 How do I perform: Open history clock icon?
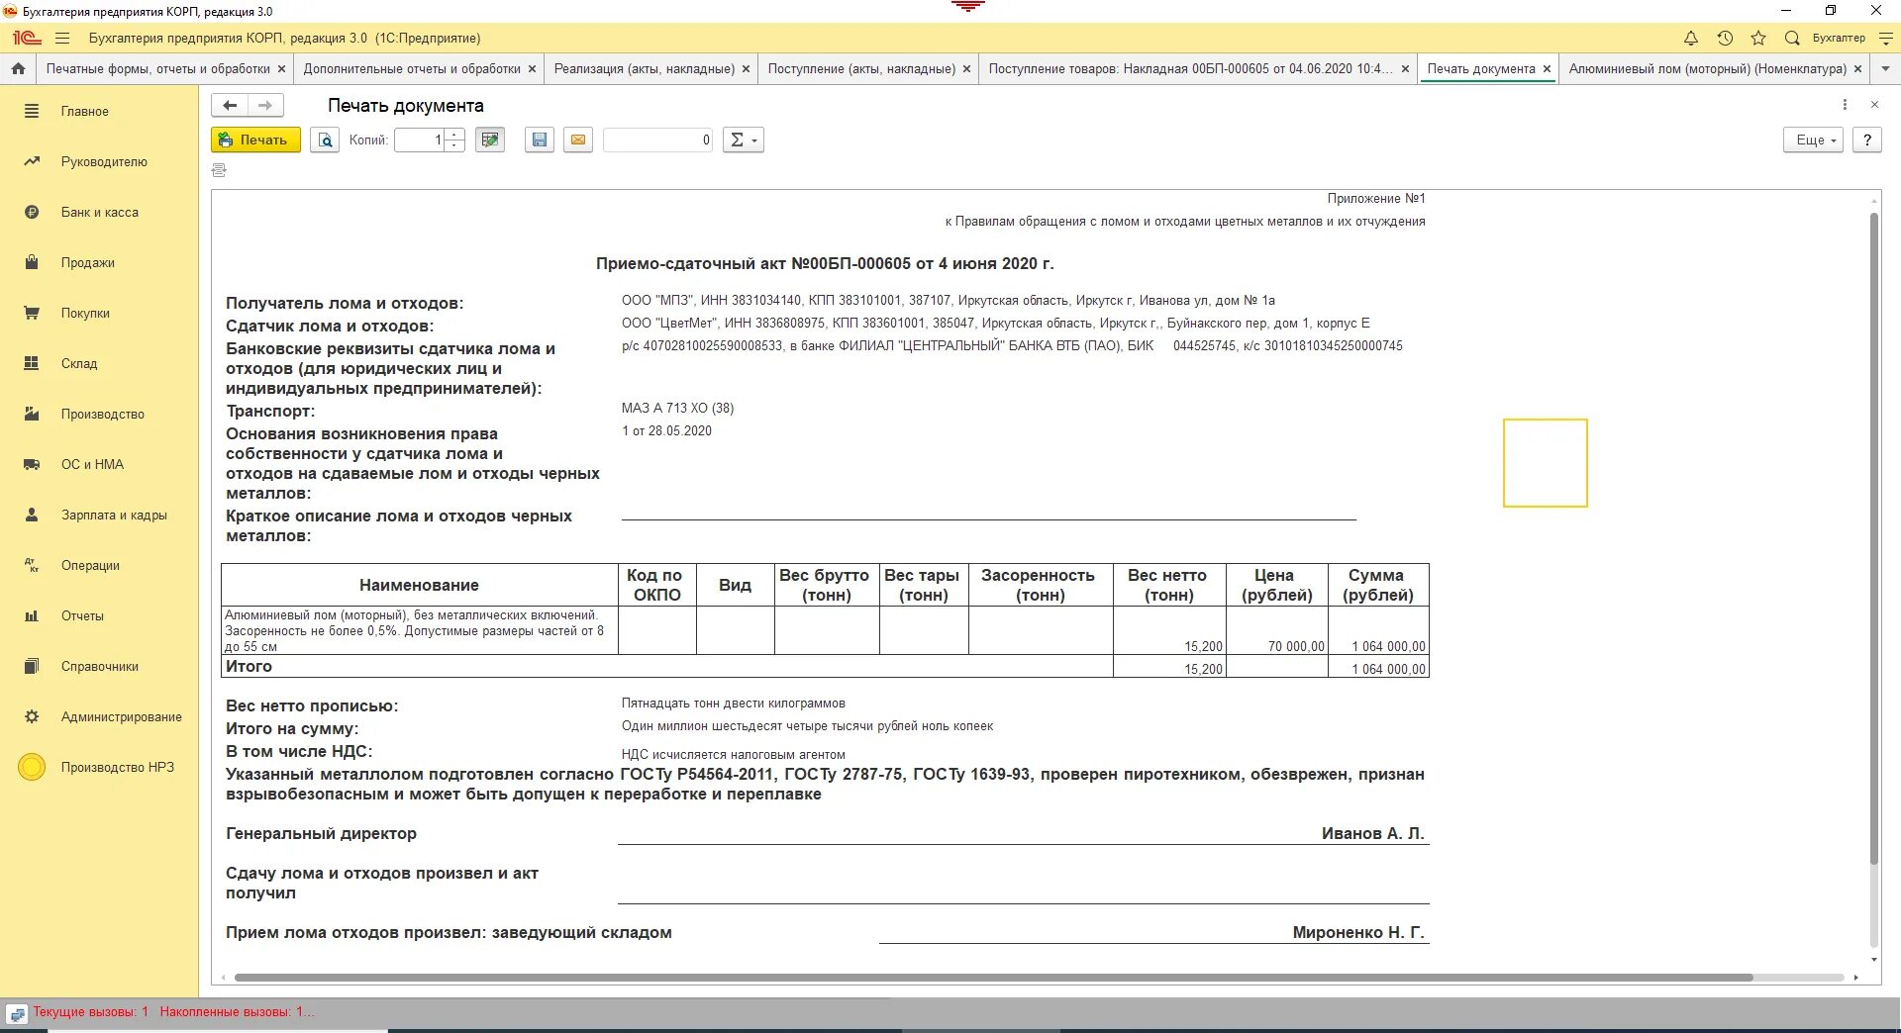point(1725,38)
